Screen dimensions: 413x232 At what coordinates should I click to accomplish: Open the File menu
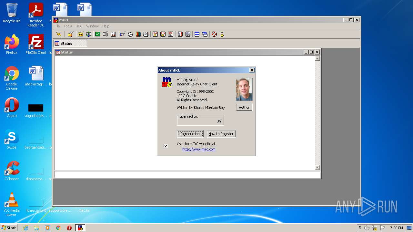coord(57,26)
